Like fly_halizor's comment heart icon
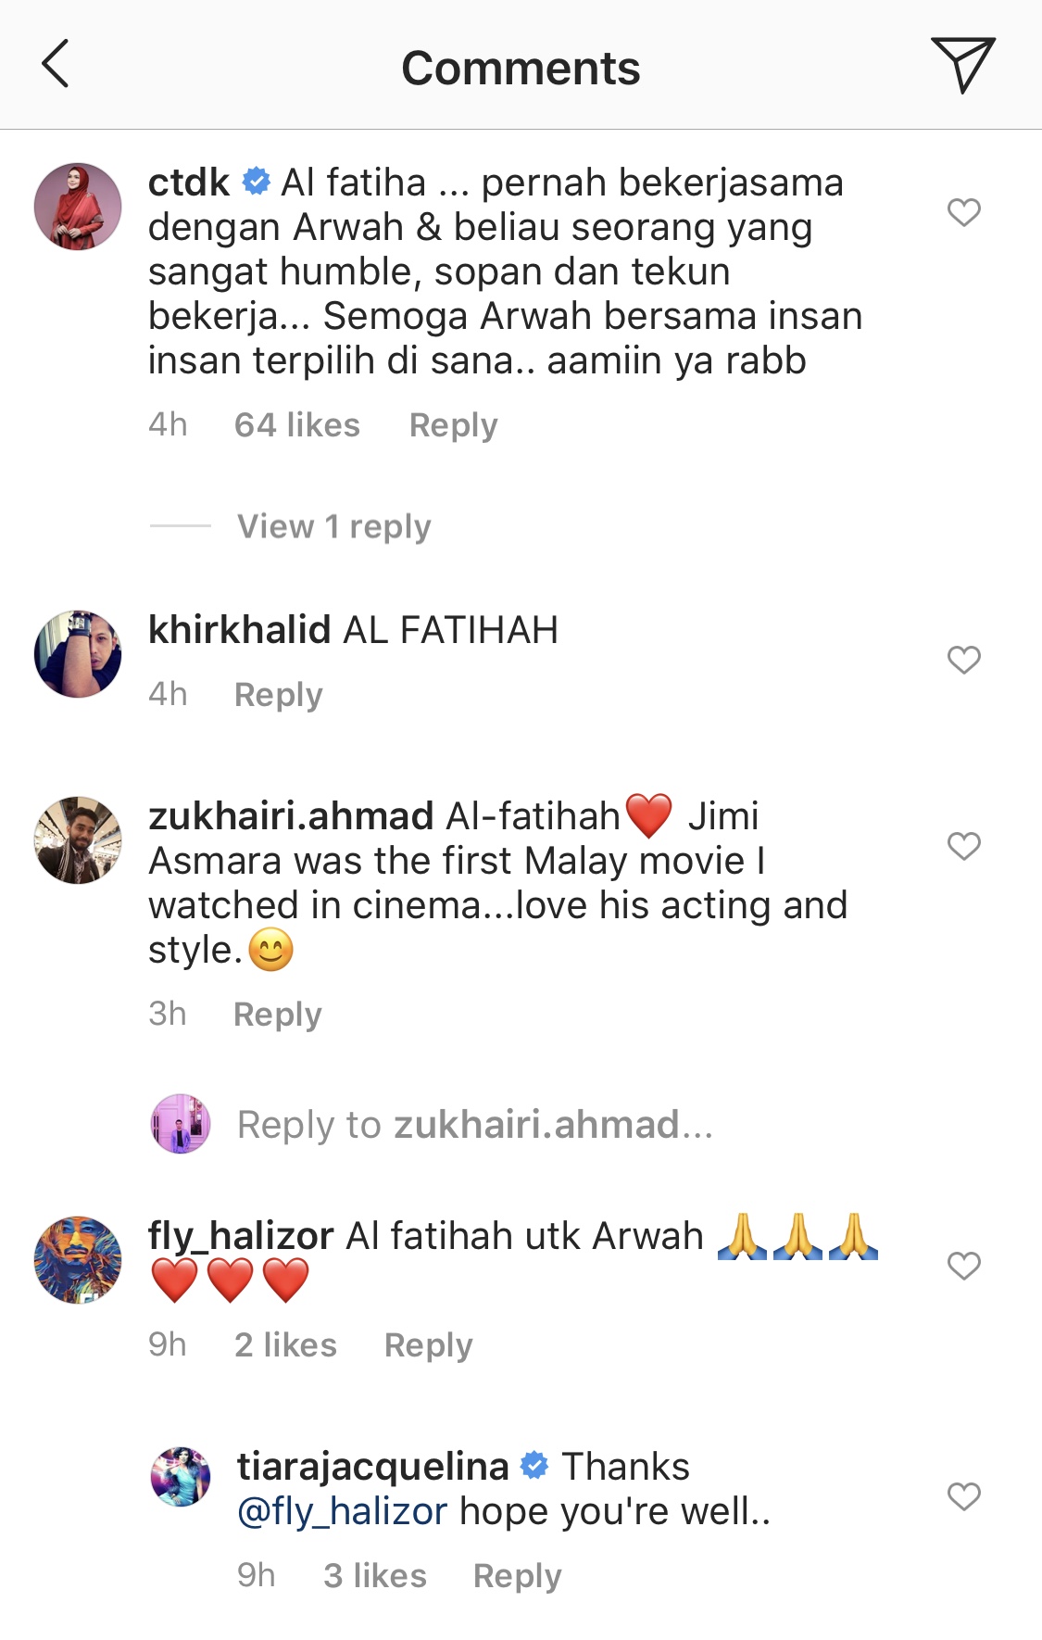The width and height of the screenshot is (1042, 1640). click(963, 1266)
